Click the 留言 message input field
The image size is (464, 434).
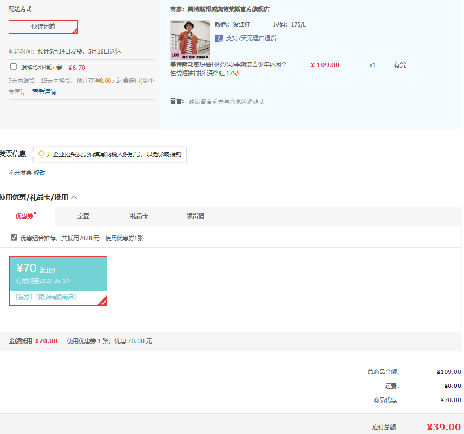(x=310, y=102)
